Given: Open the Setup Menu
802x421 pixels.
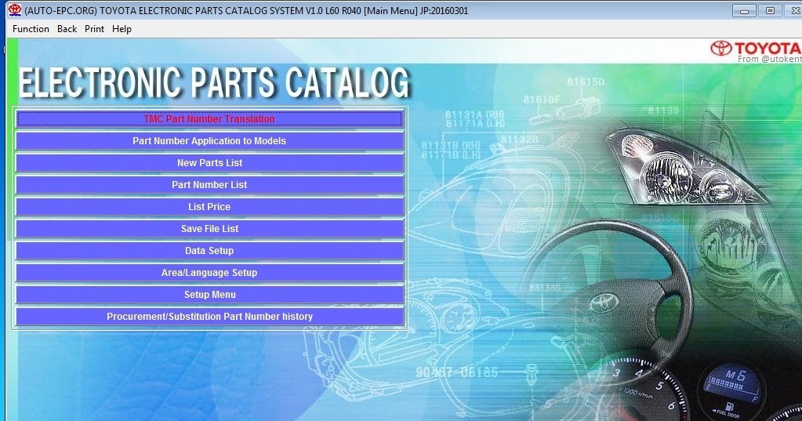Looking at the screenshot, I should click(x=209, y=295).
